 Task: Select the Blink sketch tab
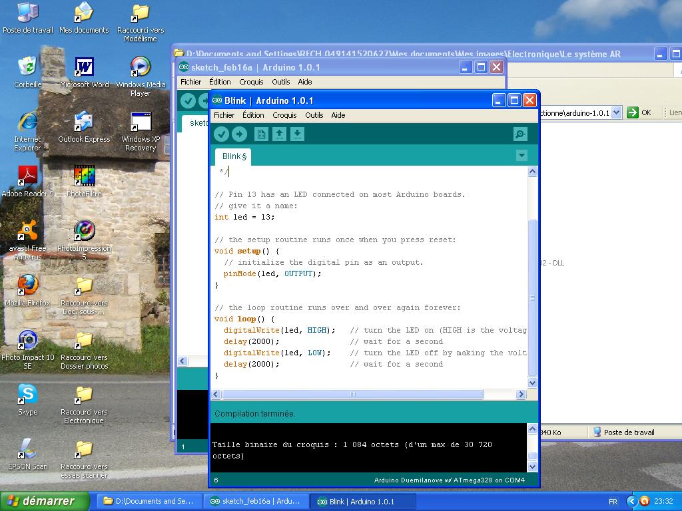[233, 156]
